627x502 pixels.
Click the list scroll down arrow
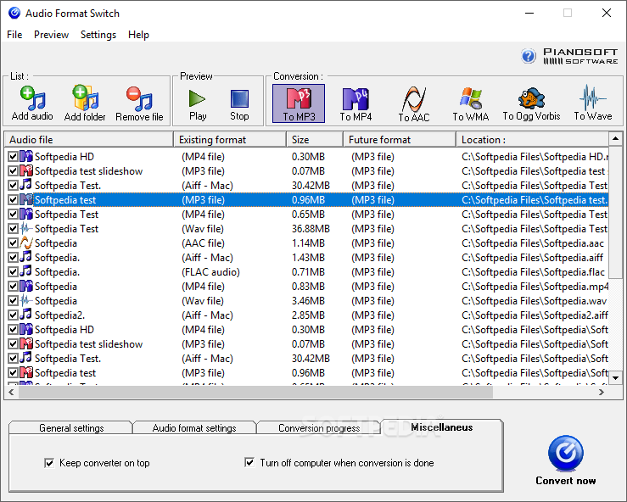pyautogui.click(x=615, y=377)
